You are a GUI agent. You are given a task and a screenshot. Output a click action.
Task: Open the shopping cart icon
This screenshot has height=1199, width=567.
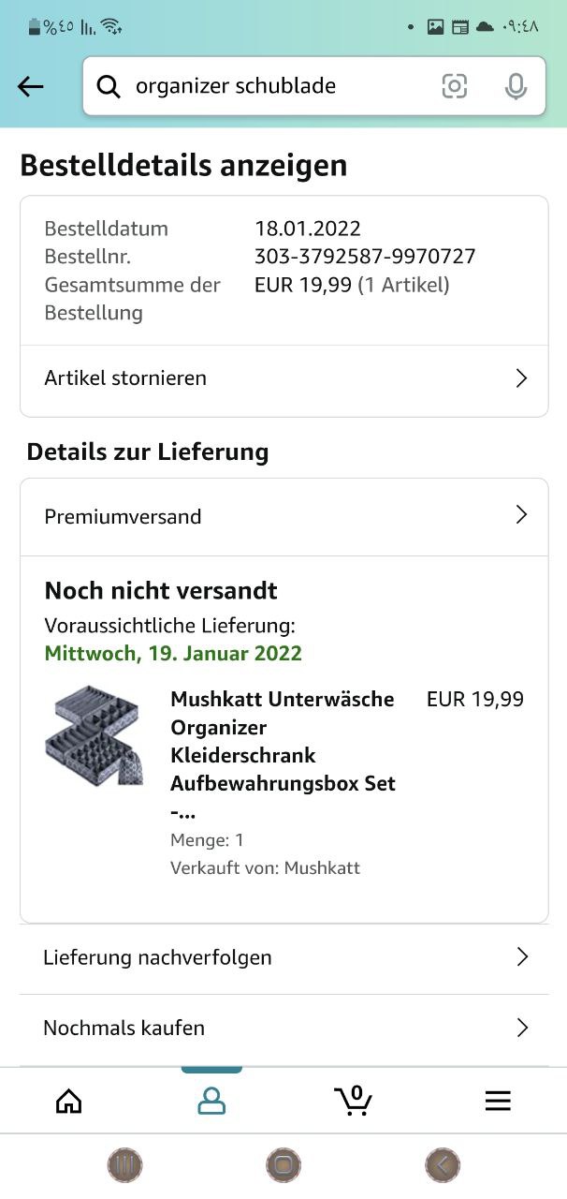tap(353, 1100)
